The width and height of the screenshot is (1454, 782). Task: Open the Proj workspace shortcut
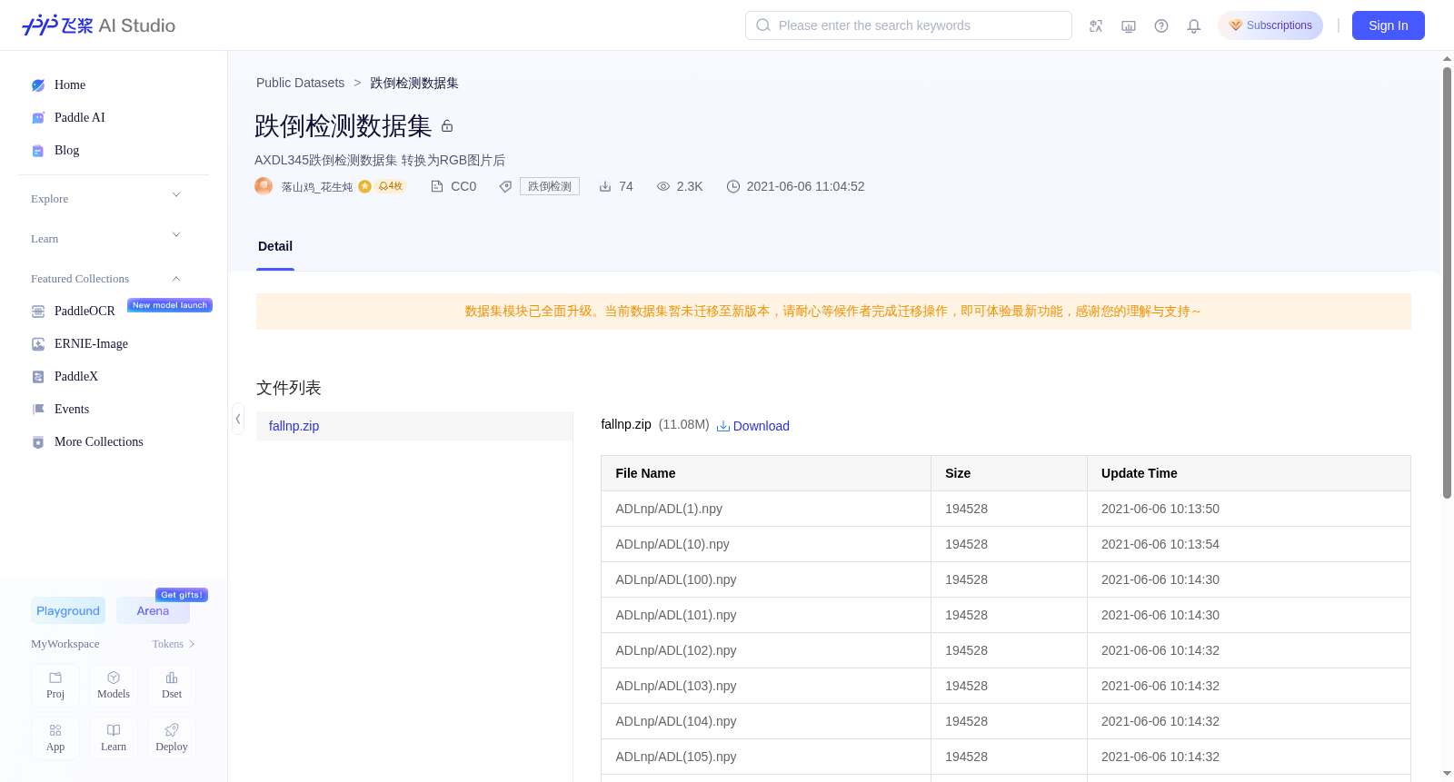[x=55, y=686]
